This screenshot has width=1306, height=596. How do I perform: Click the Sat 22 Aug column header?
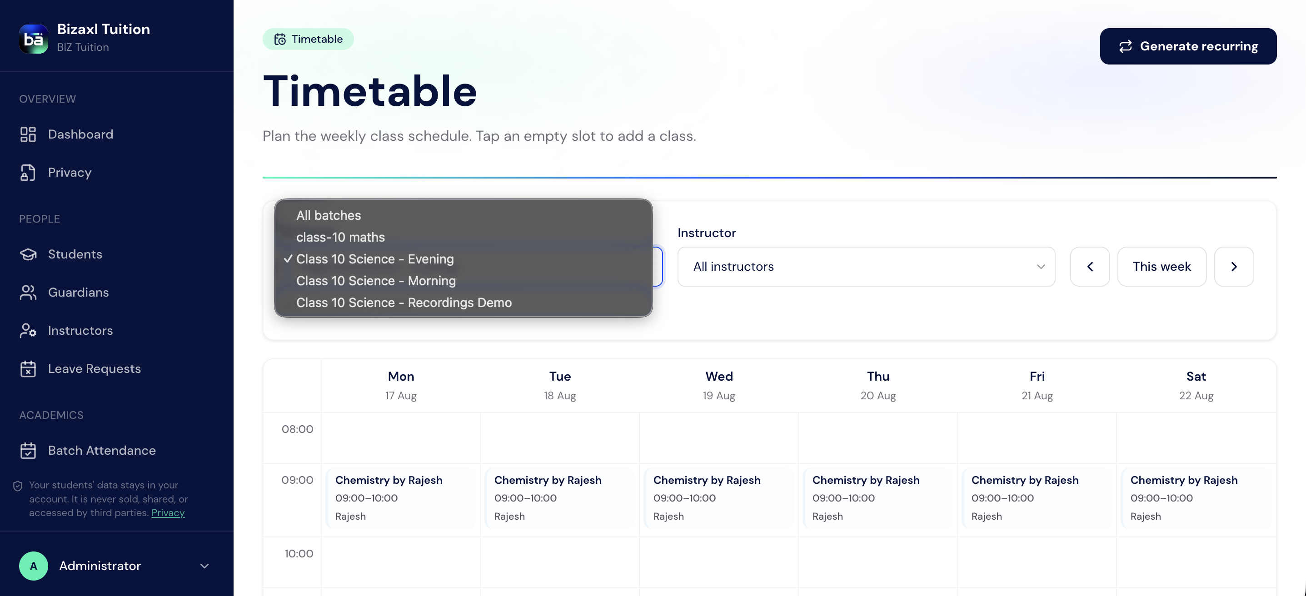pyautogui.click(x=1196, y=386)
